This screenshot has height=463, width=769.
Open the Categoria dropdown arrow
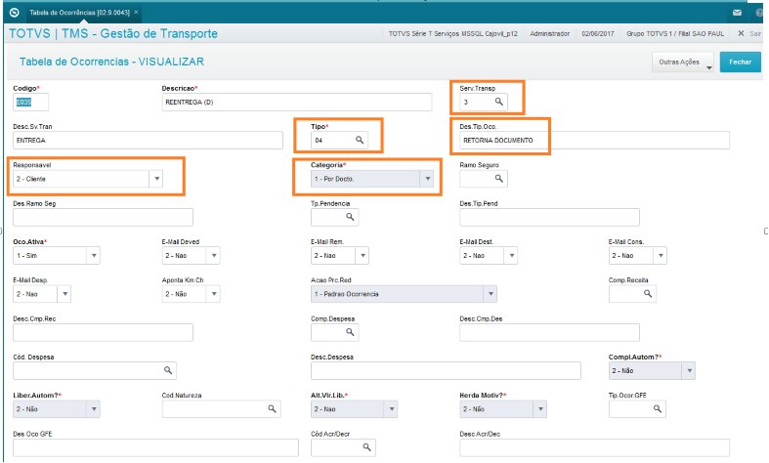pyautogui.click(x=428, y=179)
